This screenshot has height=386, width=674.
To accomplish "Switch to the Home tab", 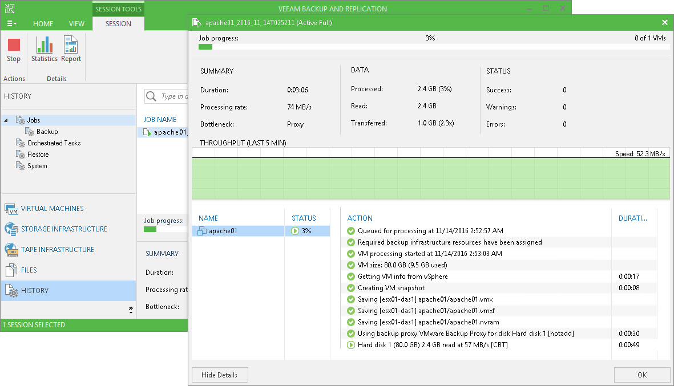I will 43,24.
